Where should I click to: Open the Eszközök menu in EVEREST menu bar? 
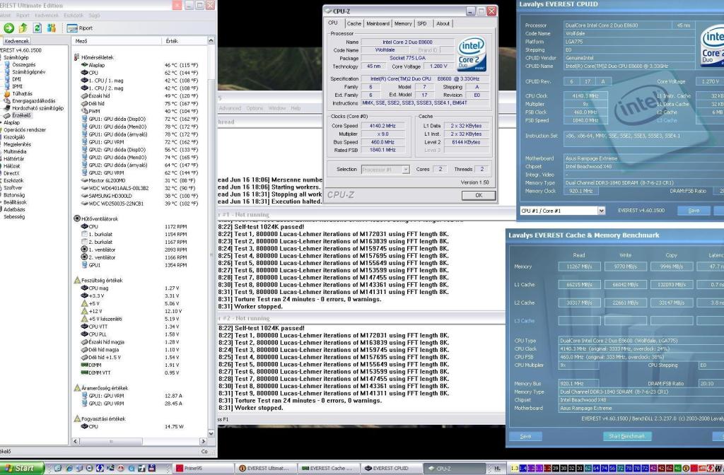tap(74, 16)
